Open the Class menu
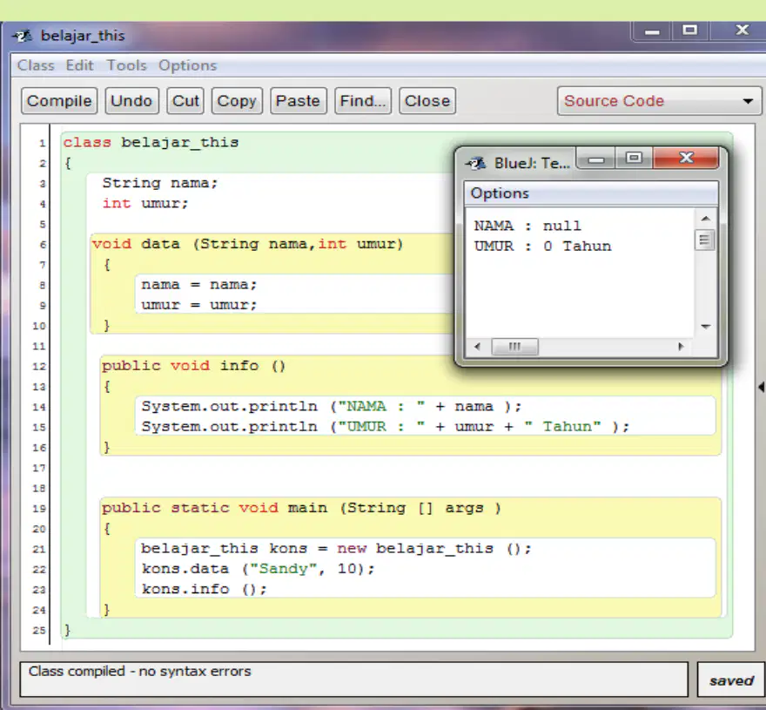 36,65
